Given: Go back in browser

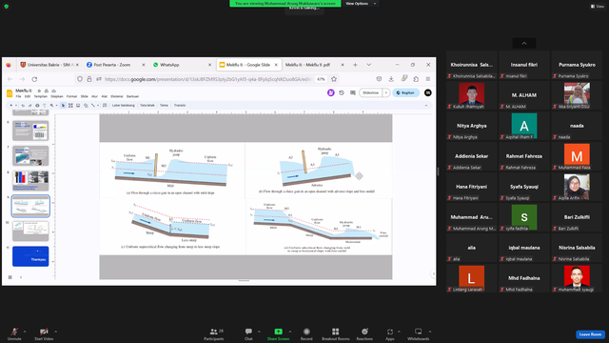Looking at the screenshot, I should point(10,79).
